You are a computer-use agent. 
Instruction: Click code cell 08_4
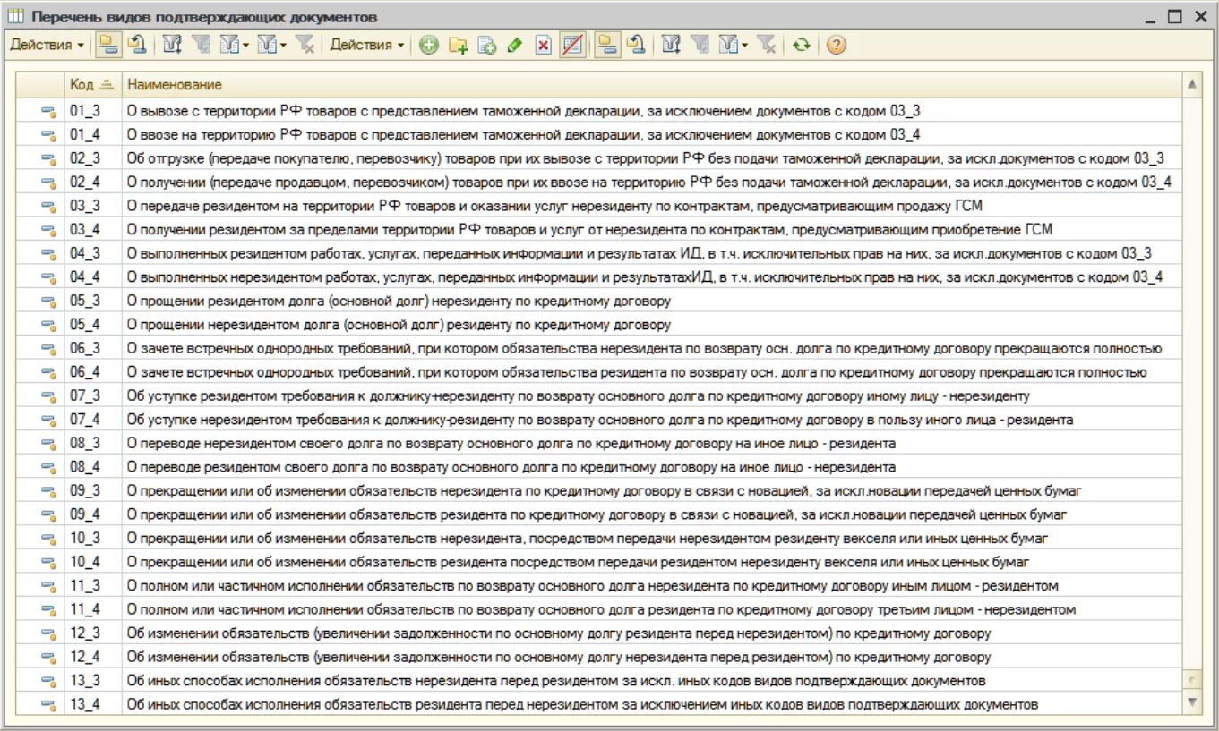click(92, 467)
